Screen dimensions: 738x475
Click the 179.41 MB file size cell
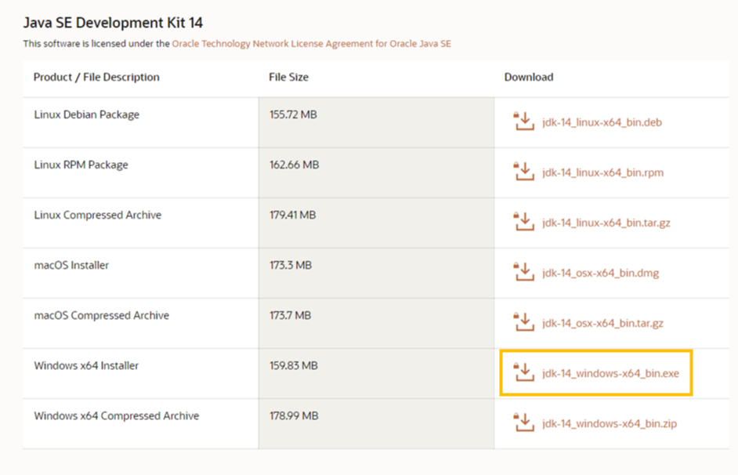pos(376,223)
